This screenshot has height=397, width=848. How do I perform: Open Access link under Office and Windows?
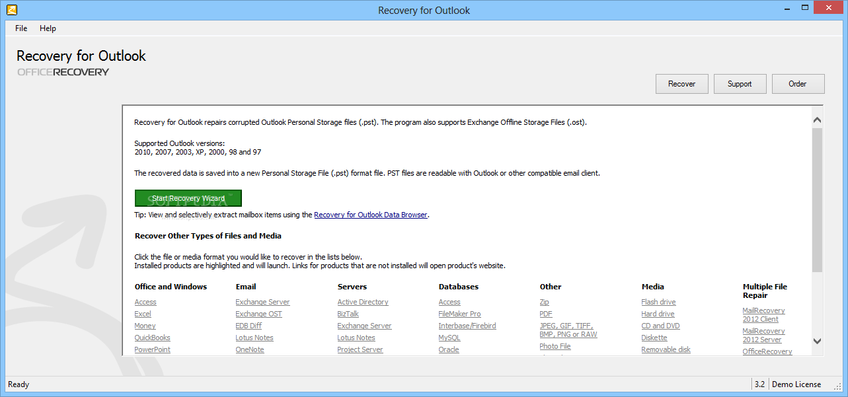pos(145,302)
